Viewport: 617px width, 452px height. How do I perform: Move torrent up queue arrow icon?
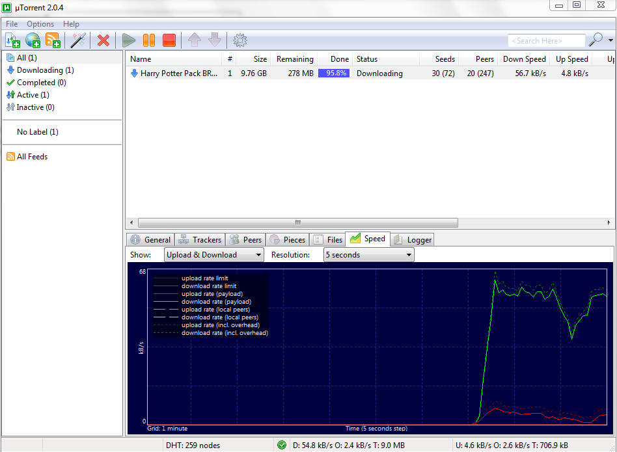pos(195,40)
